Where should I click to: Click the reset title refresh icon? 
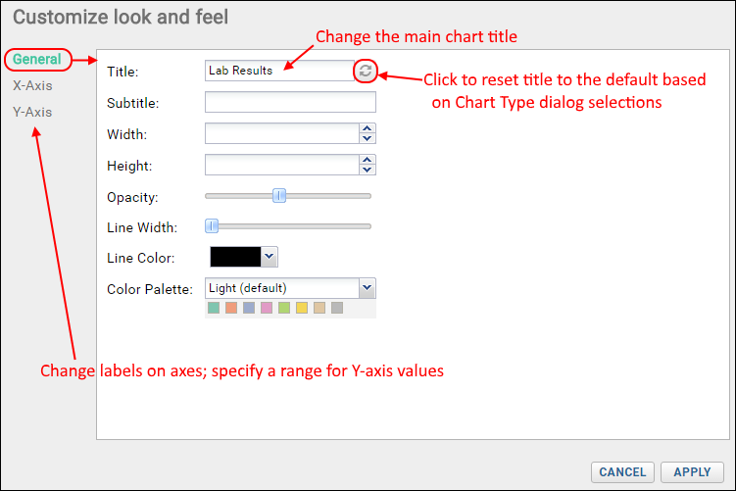click(366, 71)
